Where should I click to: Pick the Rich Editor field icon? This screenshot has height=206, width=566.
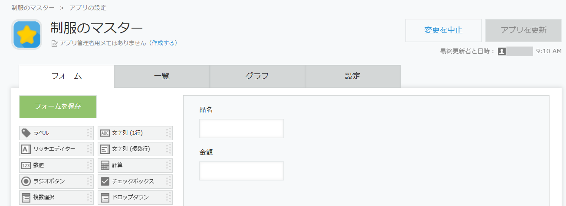point(26,149)
